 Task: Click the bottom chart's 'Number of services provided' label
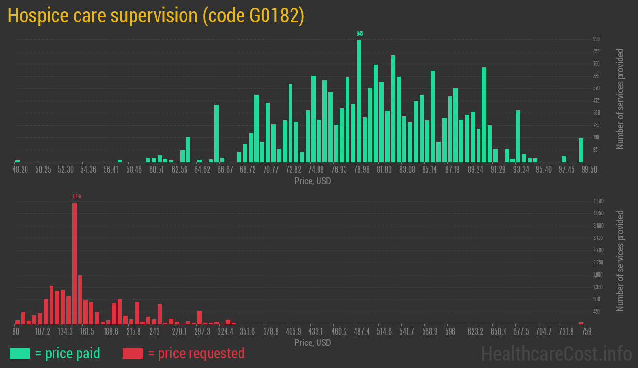[620, 261]
